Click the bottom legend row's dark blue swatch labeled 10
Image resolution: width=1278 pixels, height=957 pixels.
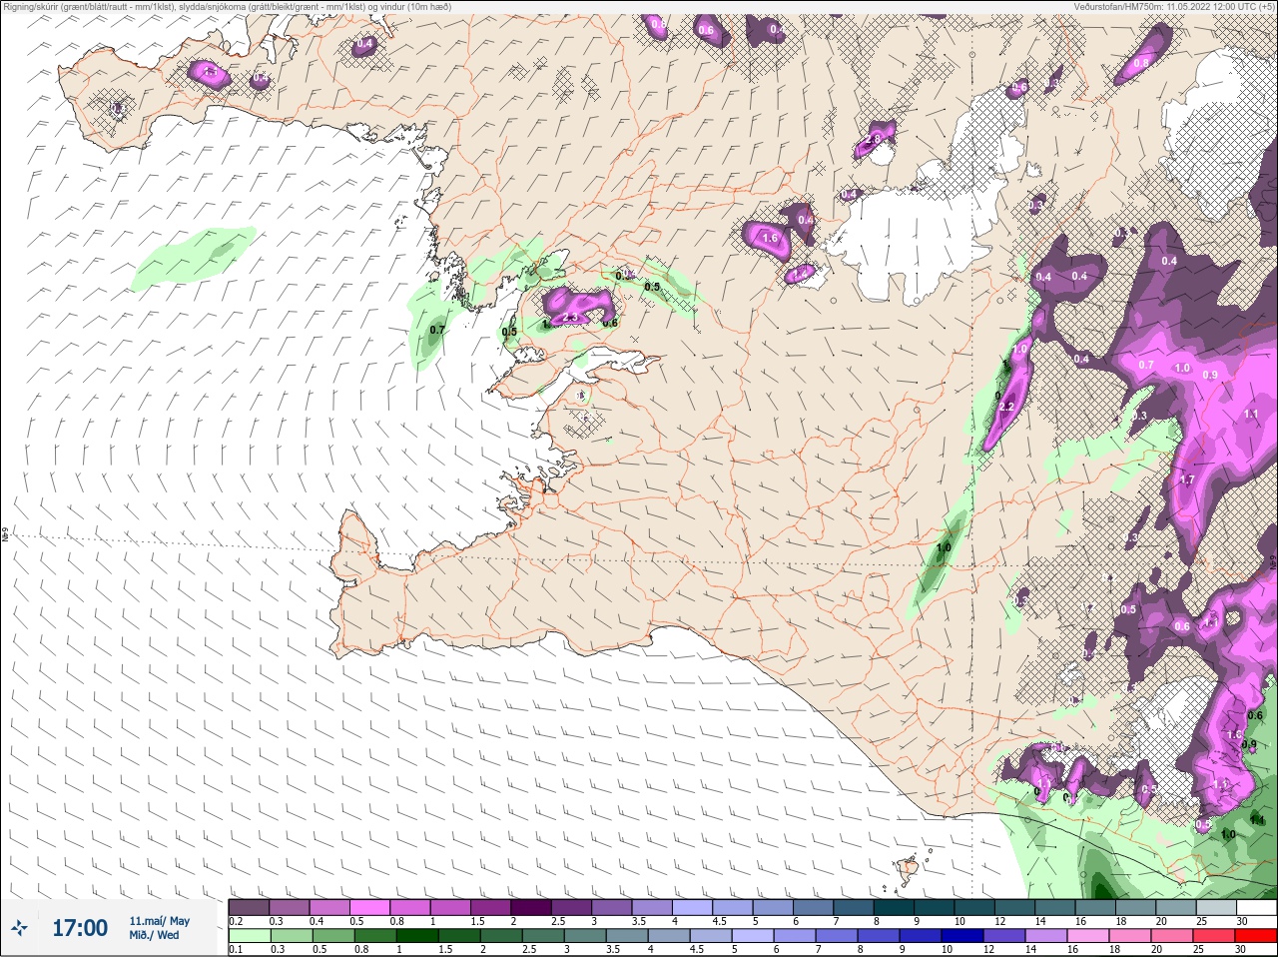pyautogui.click(x=963, y=936)
